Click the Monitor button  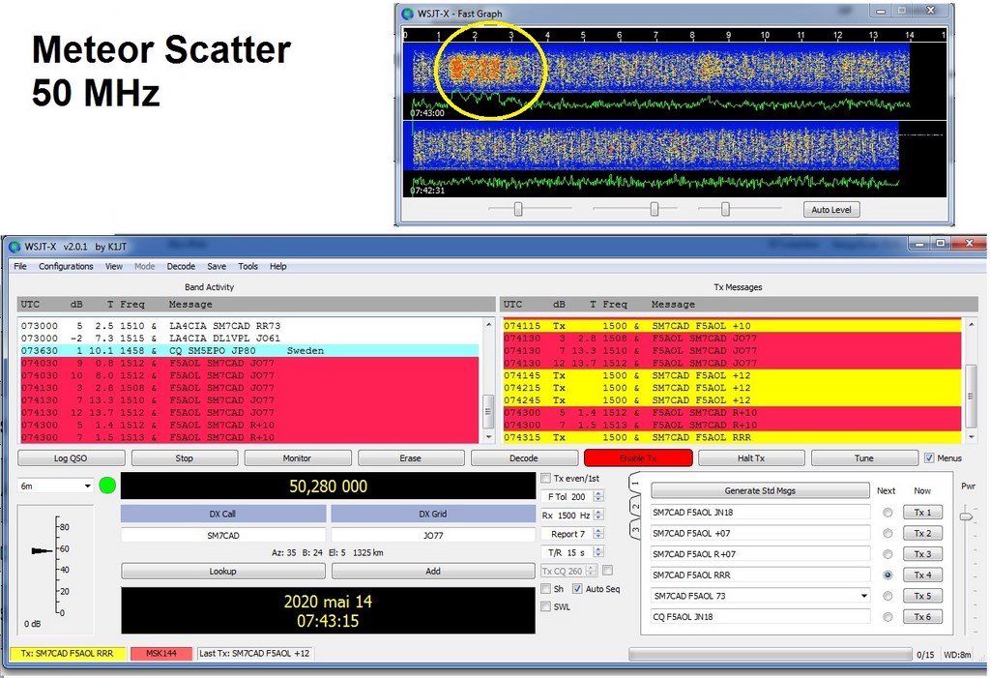point(298,458)
